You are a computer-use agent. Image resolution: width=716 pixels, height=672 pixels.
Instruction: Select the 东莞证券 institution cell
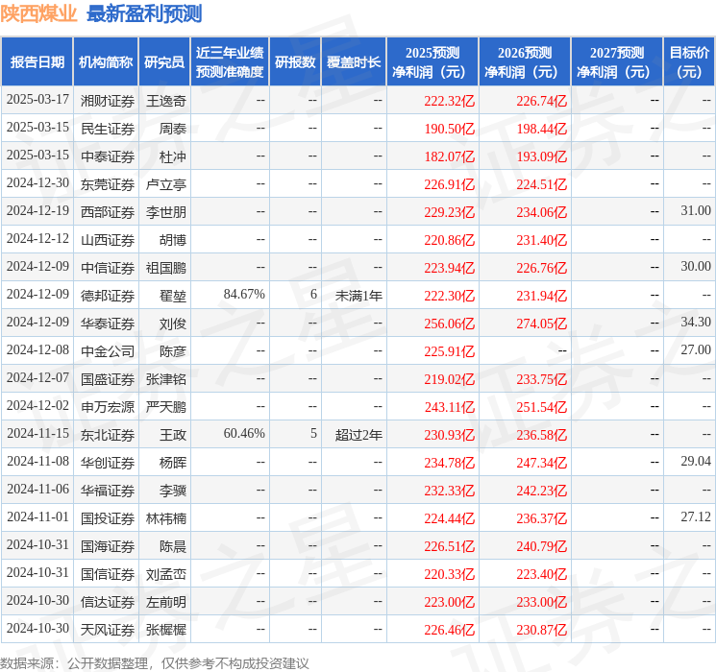[x=108, y=184]
